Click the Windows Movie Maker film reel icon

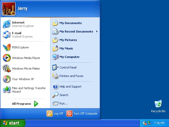tap(7, 68)
